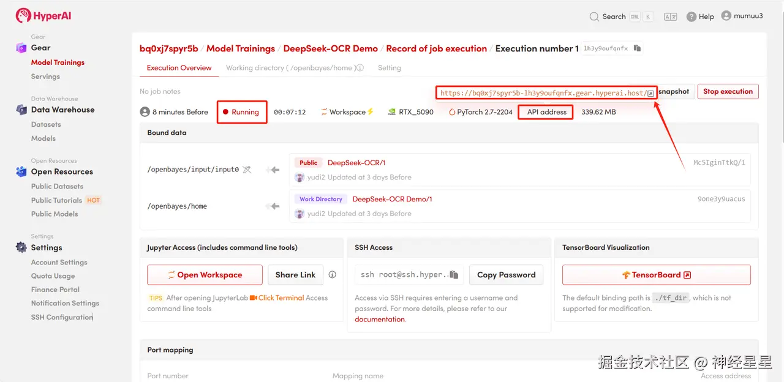Click the Help question mark icon
Viewport: 784px width, 382px height.
[x=692, y=17]
